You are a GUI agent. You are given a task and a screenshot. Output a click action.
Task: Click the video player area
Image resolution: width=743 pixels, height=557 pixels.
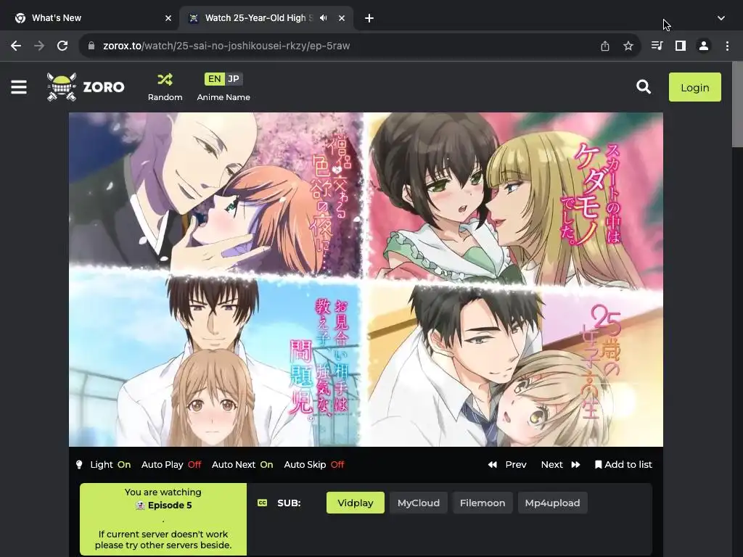coord(366,279)
